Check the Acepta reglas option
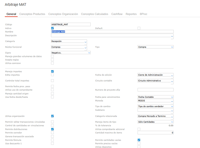Screen dimensions: 200x148 52,60
